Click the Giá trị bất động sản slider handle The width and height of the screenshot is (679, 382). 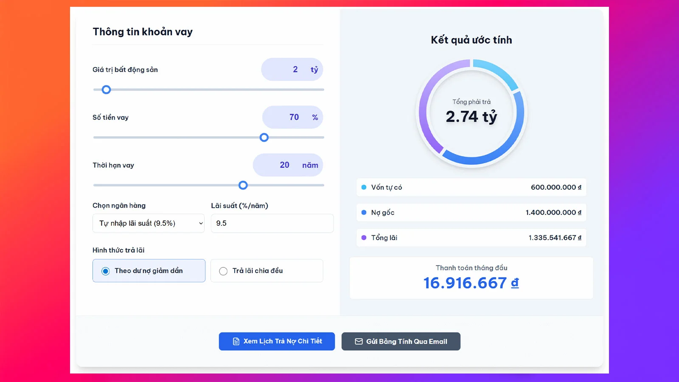coord(106,90)
